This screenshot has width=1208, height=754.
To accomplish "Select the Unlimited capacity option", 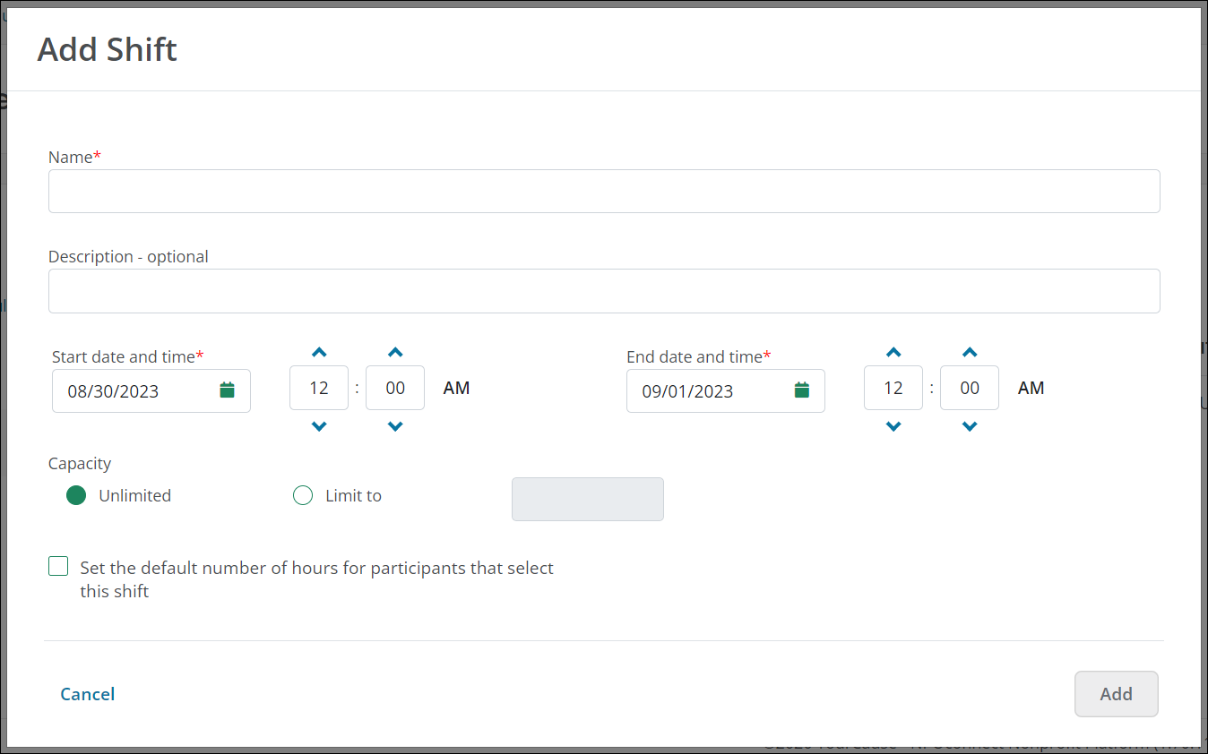I will 77,495.
